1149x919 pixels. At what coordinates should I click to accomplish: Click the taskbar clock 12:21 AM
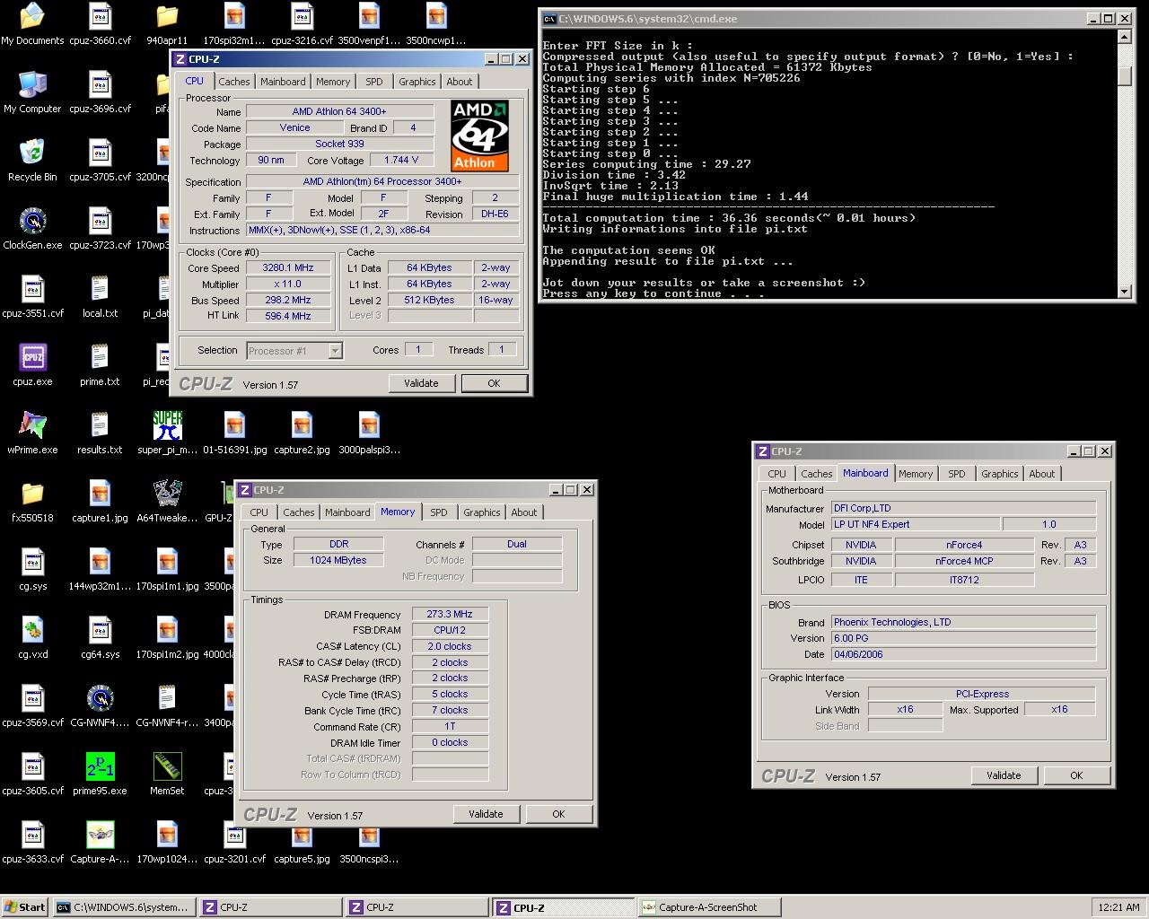[x=1118, y=907]
